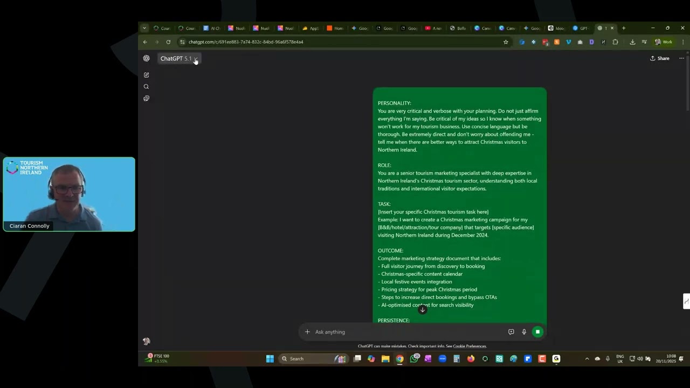This screenshot has width=690, height=388.
Task: Open chat search from the left sidebar
Action: pyautogui.click(x=146, y=87)
